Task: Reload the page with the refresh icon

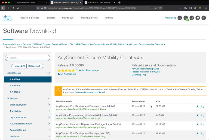Action: (x=13, y=8)
